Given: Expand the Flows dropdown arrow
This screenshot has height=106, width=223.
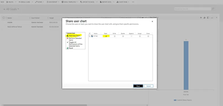Looking at the screenshot, I should (43, 2).
